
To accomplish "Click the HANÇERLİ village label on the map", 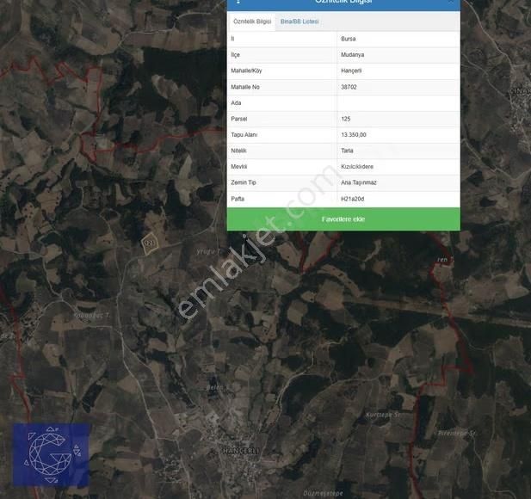I will point(240,451).
